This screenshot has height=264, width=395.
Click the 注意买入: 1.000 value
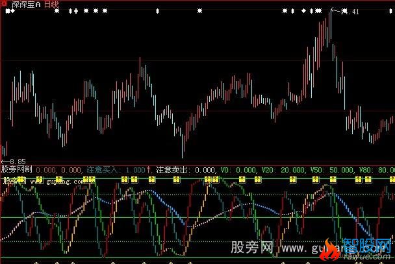[x=116, y=170]
